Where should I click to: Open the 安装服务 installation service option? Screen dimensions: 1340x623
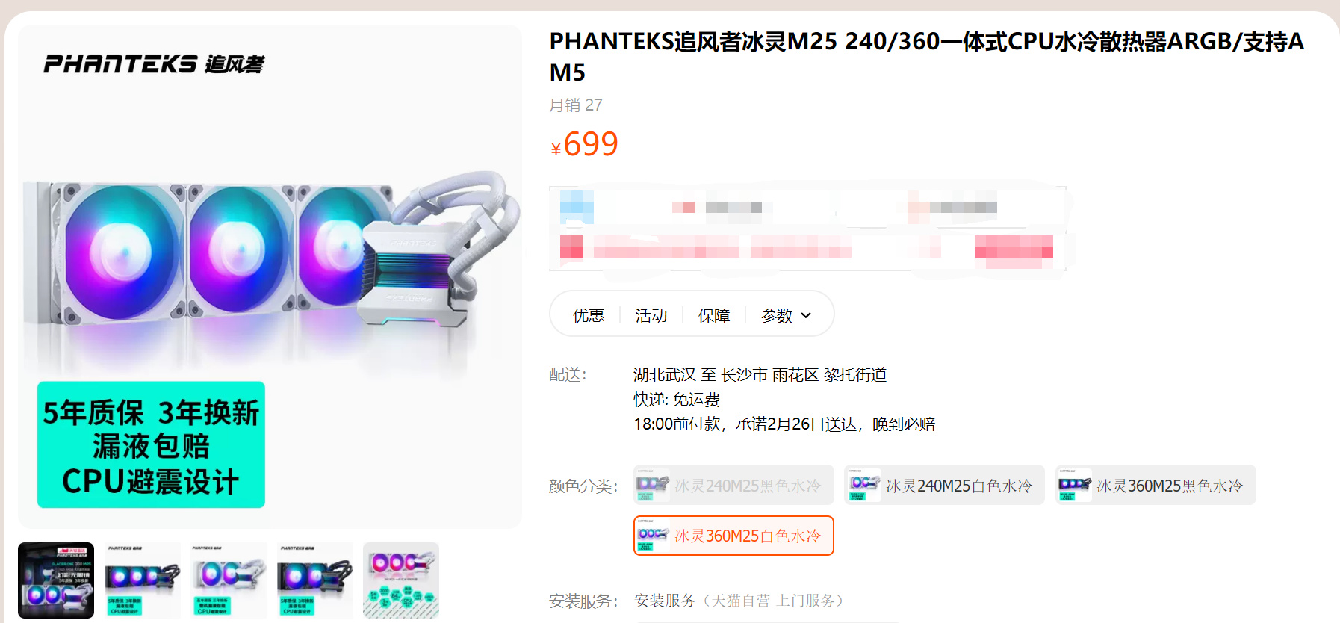pyautogui.click(x=741, y=601)
